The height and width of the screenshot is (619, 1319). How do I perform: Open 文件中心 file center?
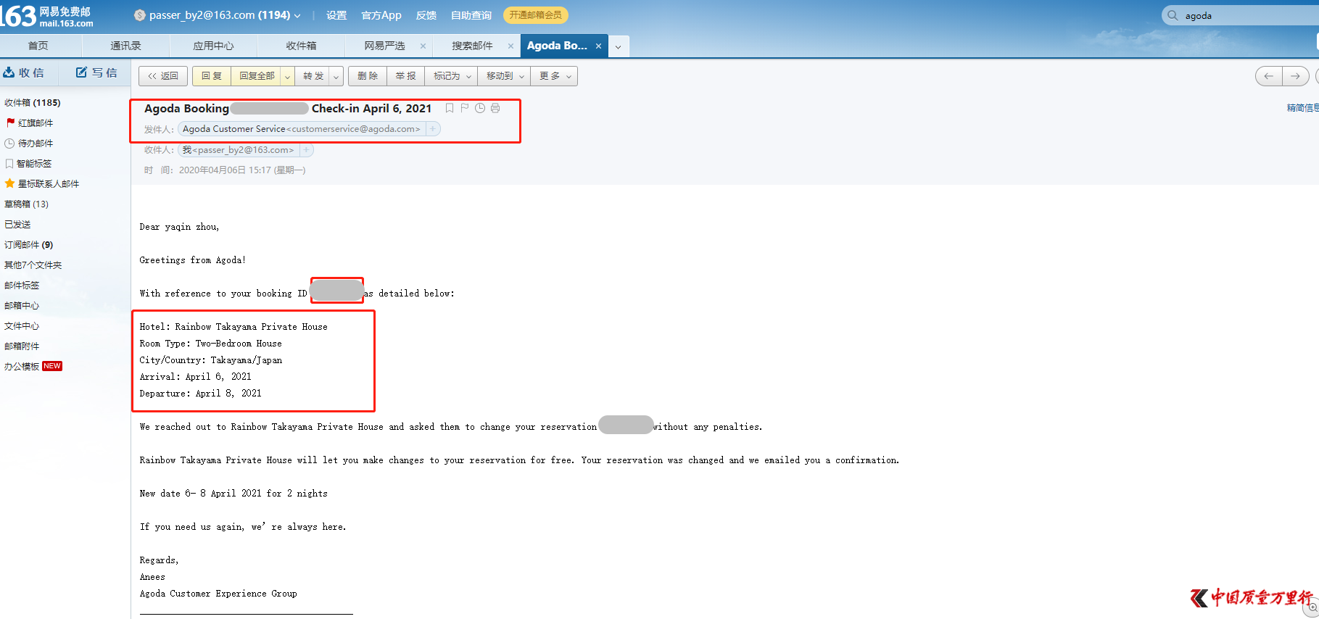(22, 326)
